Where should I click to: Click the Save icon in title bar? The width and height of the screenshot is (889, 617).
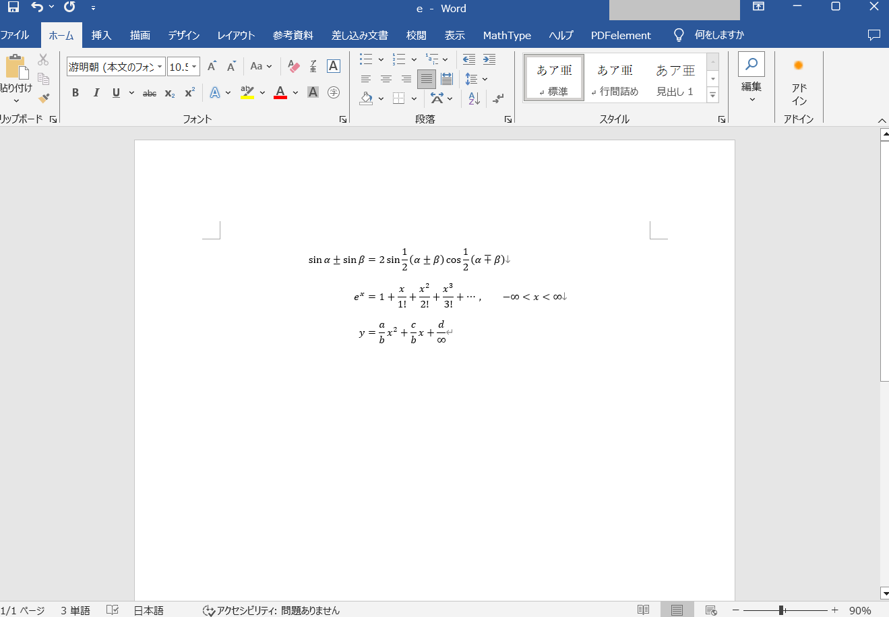pyautogui.click(x=13, y=7)
